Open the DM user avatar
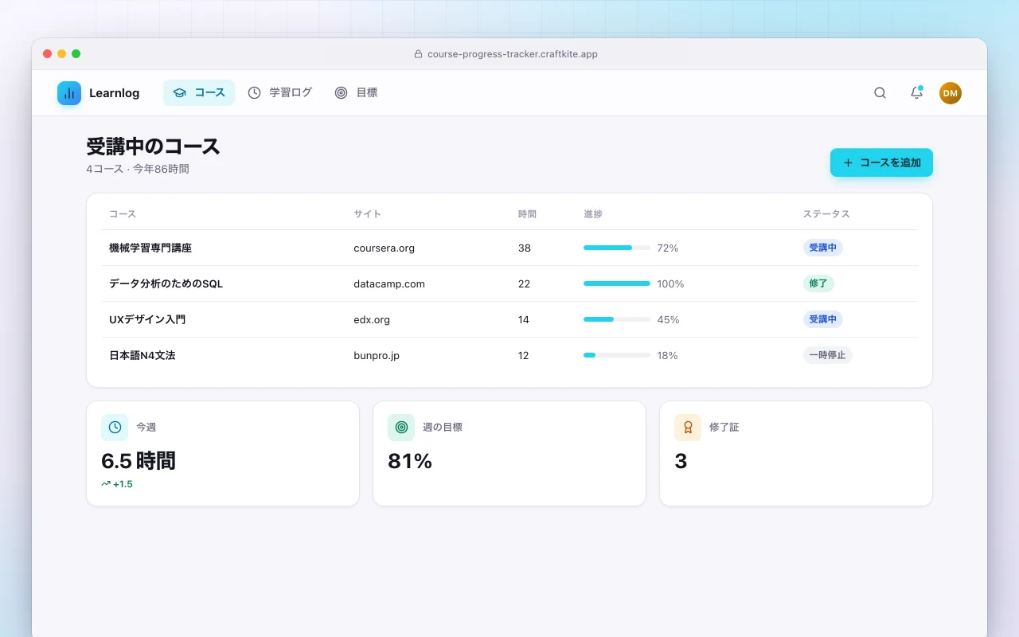Image resolution: width=1019 pixels, height=637 pixels. pos(951,93)
